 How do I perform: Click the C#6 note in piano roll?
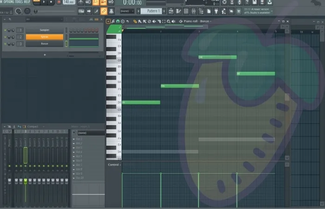[x=218, y=57]
